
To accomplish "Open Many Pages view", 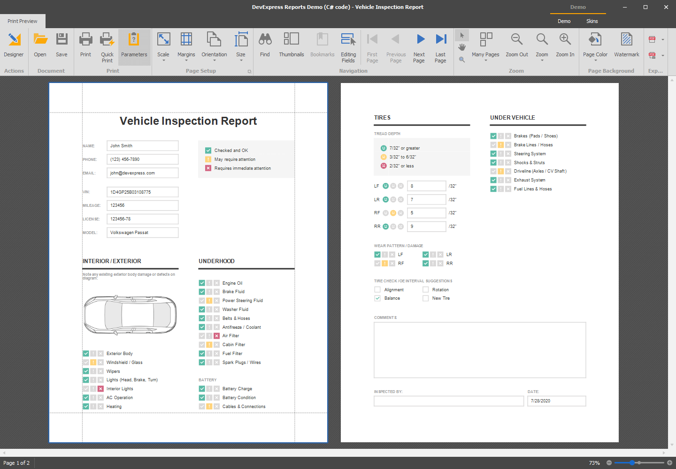I will (485, 45).
